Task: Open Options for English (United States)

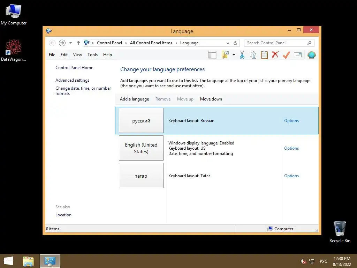Action: click(291, 148)
